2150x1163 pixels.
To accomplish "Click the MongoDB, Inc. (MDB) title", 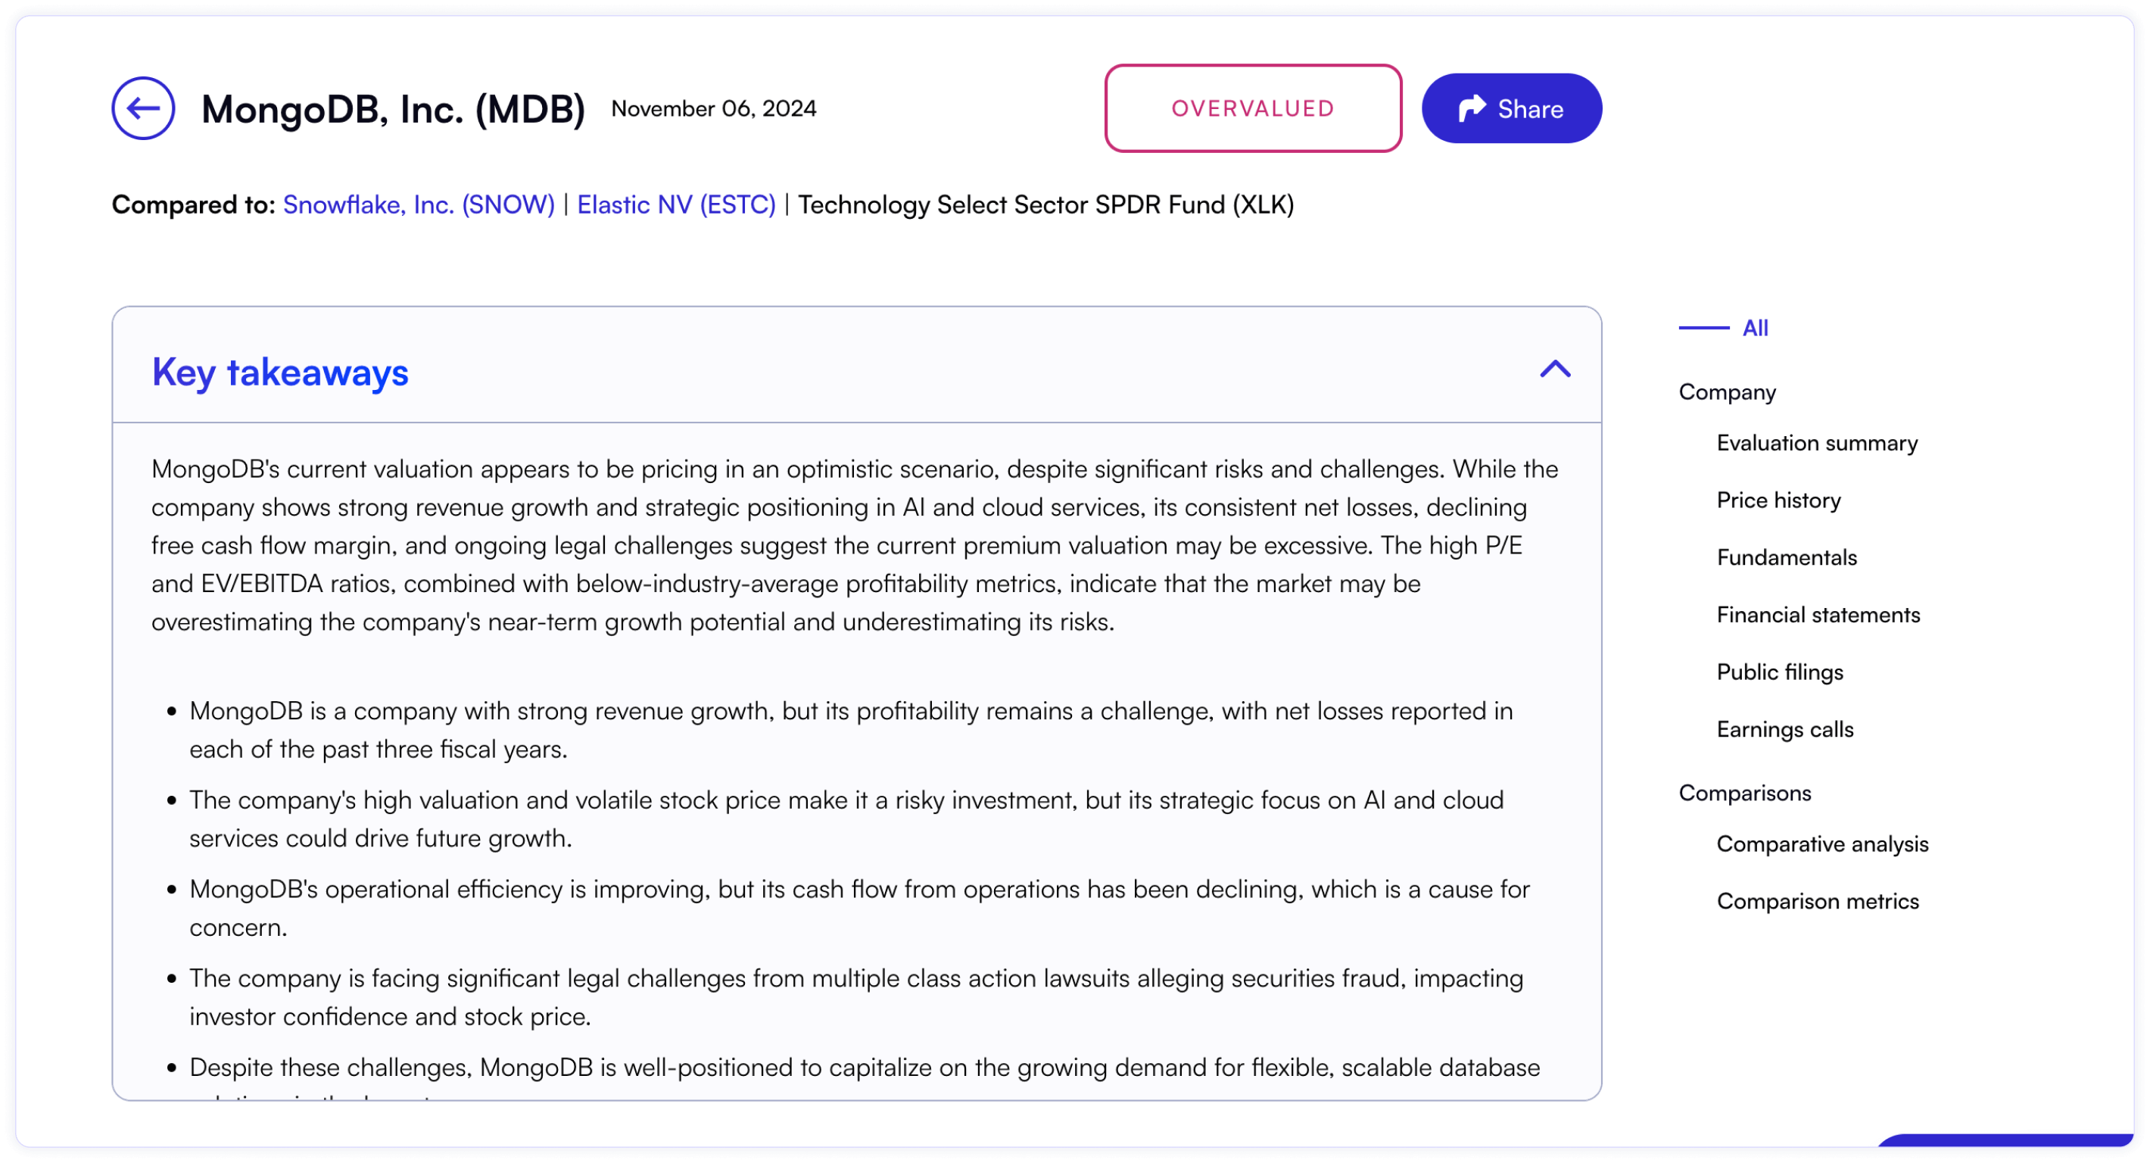I will [x=393, y=109].
